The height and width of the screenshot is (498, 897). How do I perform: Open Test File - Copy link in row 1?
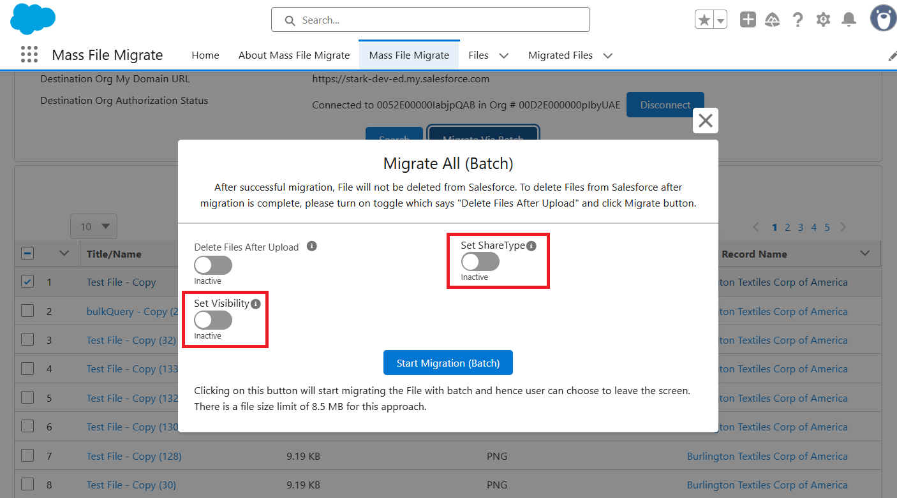click(121, 282)
